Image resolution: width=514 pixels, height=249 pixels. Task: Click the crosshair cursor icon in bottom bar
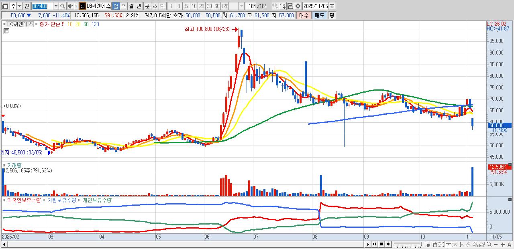pos(448,245)
